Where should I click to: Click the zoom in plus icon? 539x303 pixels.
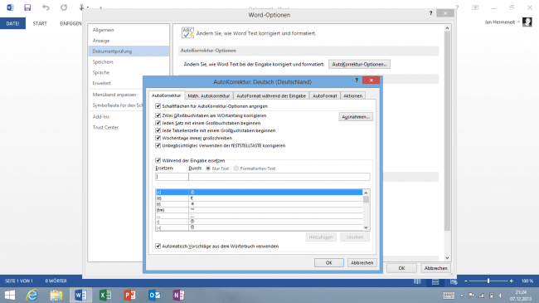coord(511,281)
